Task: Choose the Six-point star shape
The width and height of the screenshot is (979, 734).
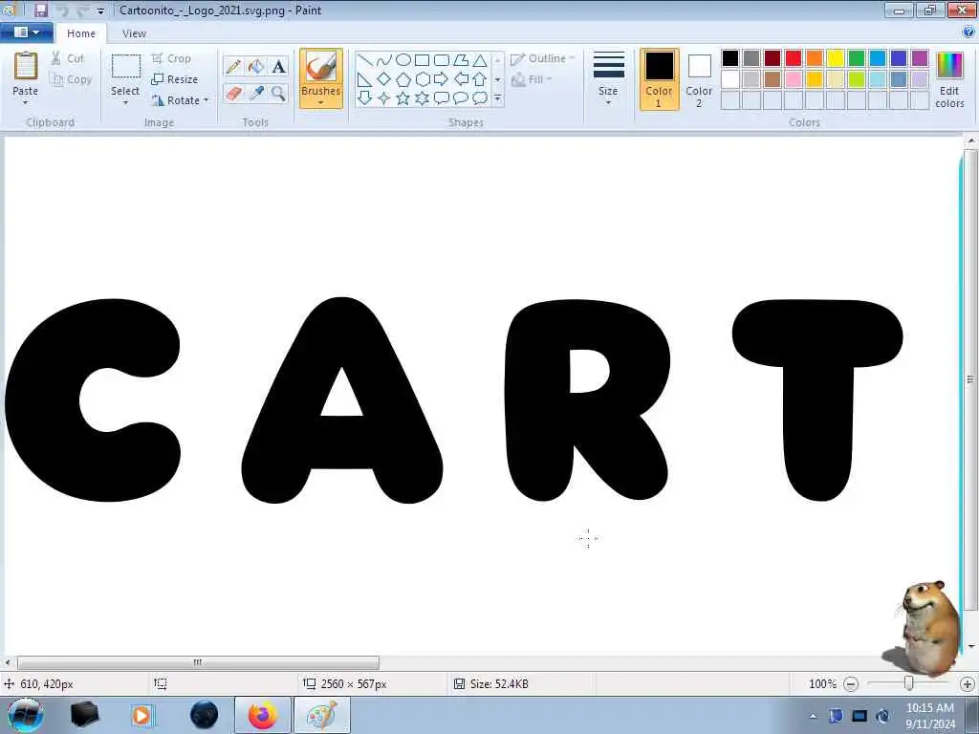Action: [423, 98]
